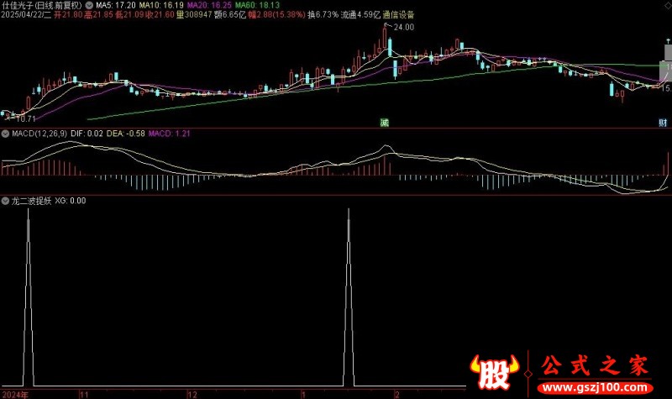
Task: Click the 股 bull logo icon
Action: (x=494, y=370)
